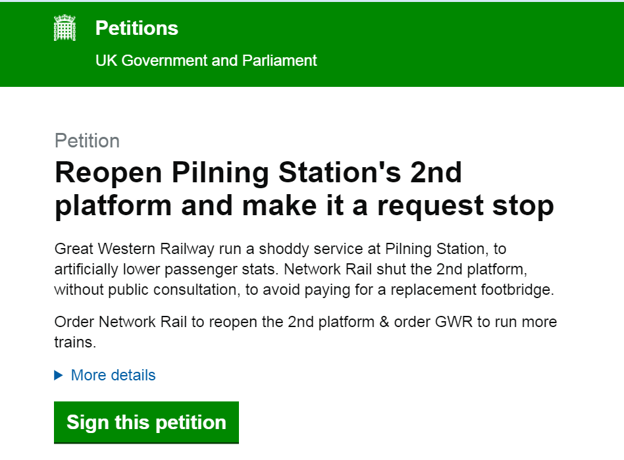Click the Parliament portcullis crest icon

(x=65, y=28)
